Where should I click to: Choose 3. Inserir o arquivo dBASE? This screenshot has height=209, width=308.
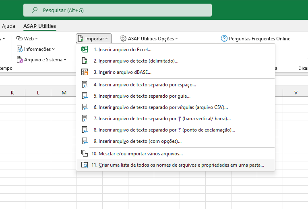[176, 72]
